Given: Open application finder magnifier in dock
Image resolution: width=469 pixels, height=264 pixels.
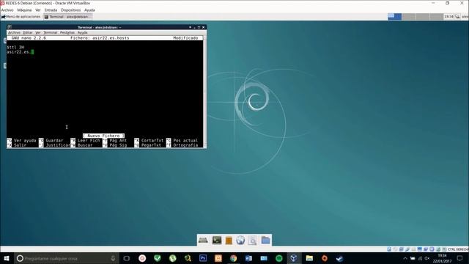Looking at the screenshot, I should point(252,241).
